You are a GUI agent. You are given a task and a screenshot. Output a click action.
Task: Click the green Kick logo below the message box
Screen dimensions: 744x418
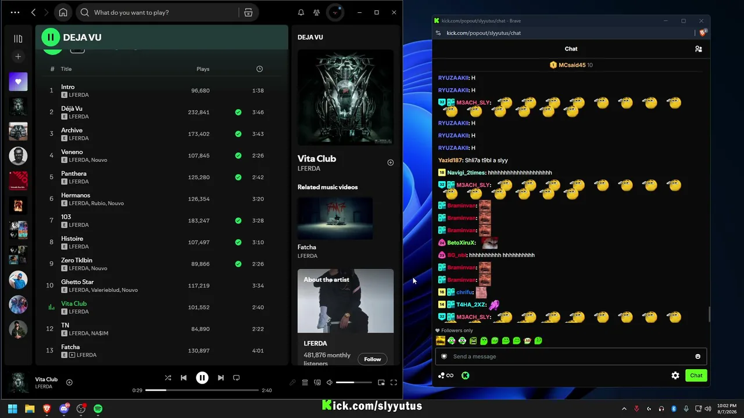(465, 376)
